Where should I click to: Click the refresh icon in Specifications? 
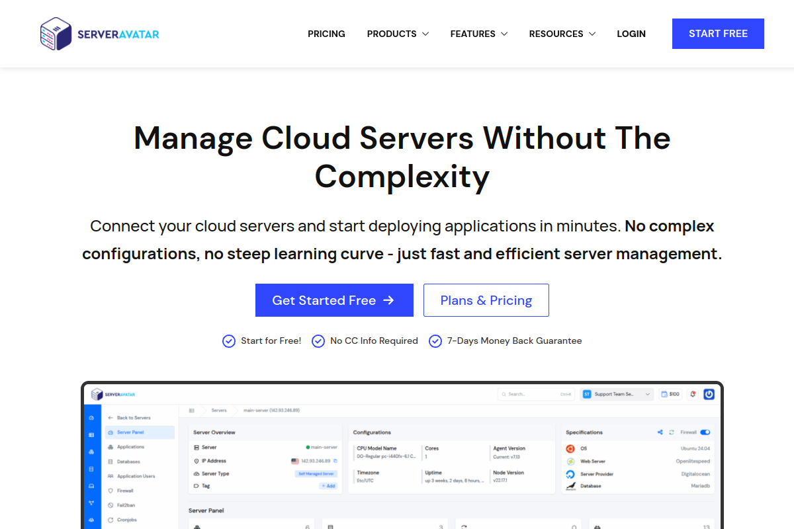(x=672, y=432)
